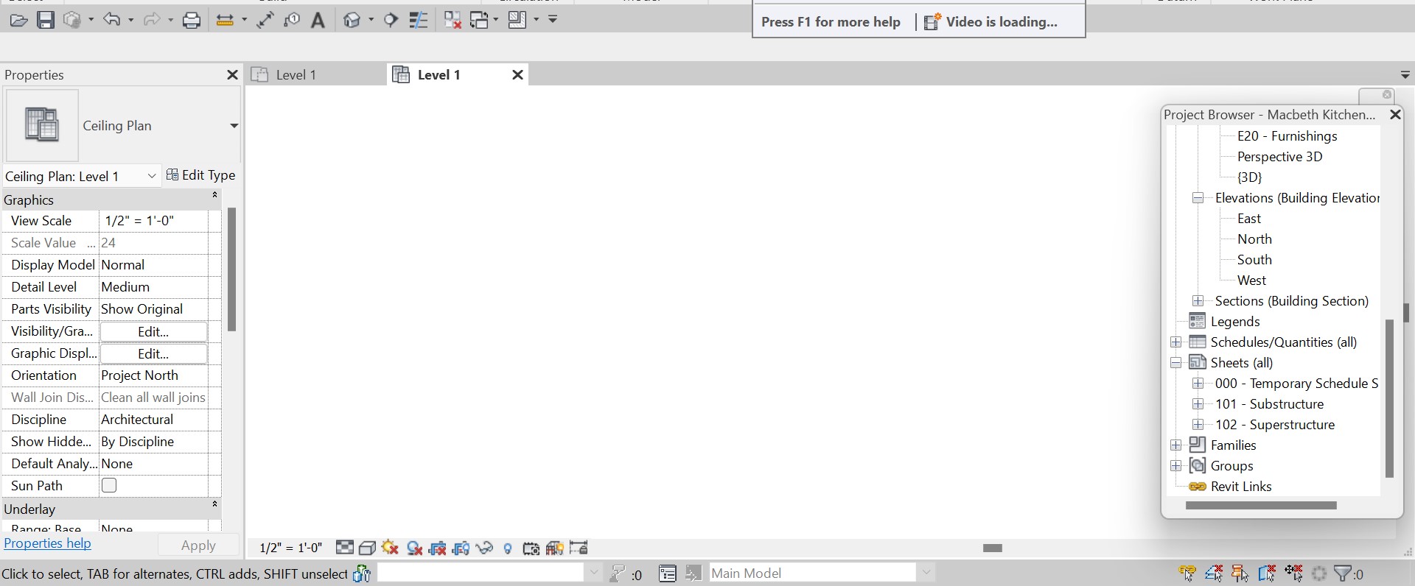Select the Text tool in the quick access toolbar
The image size is (1415, 586).
tap(318, 21)
